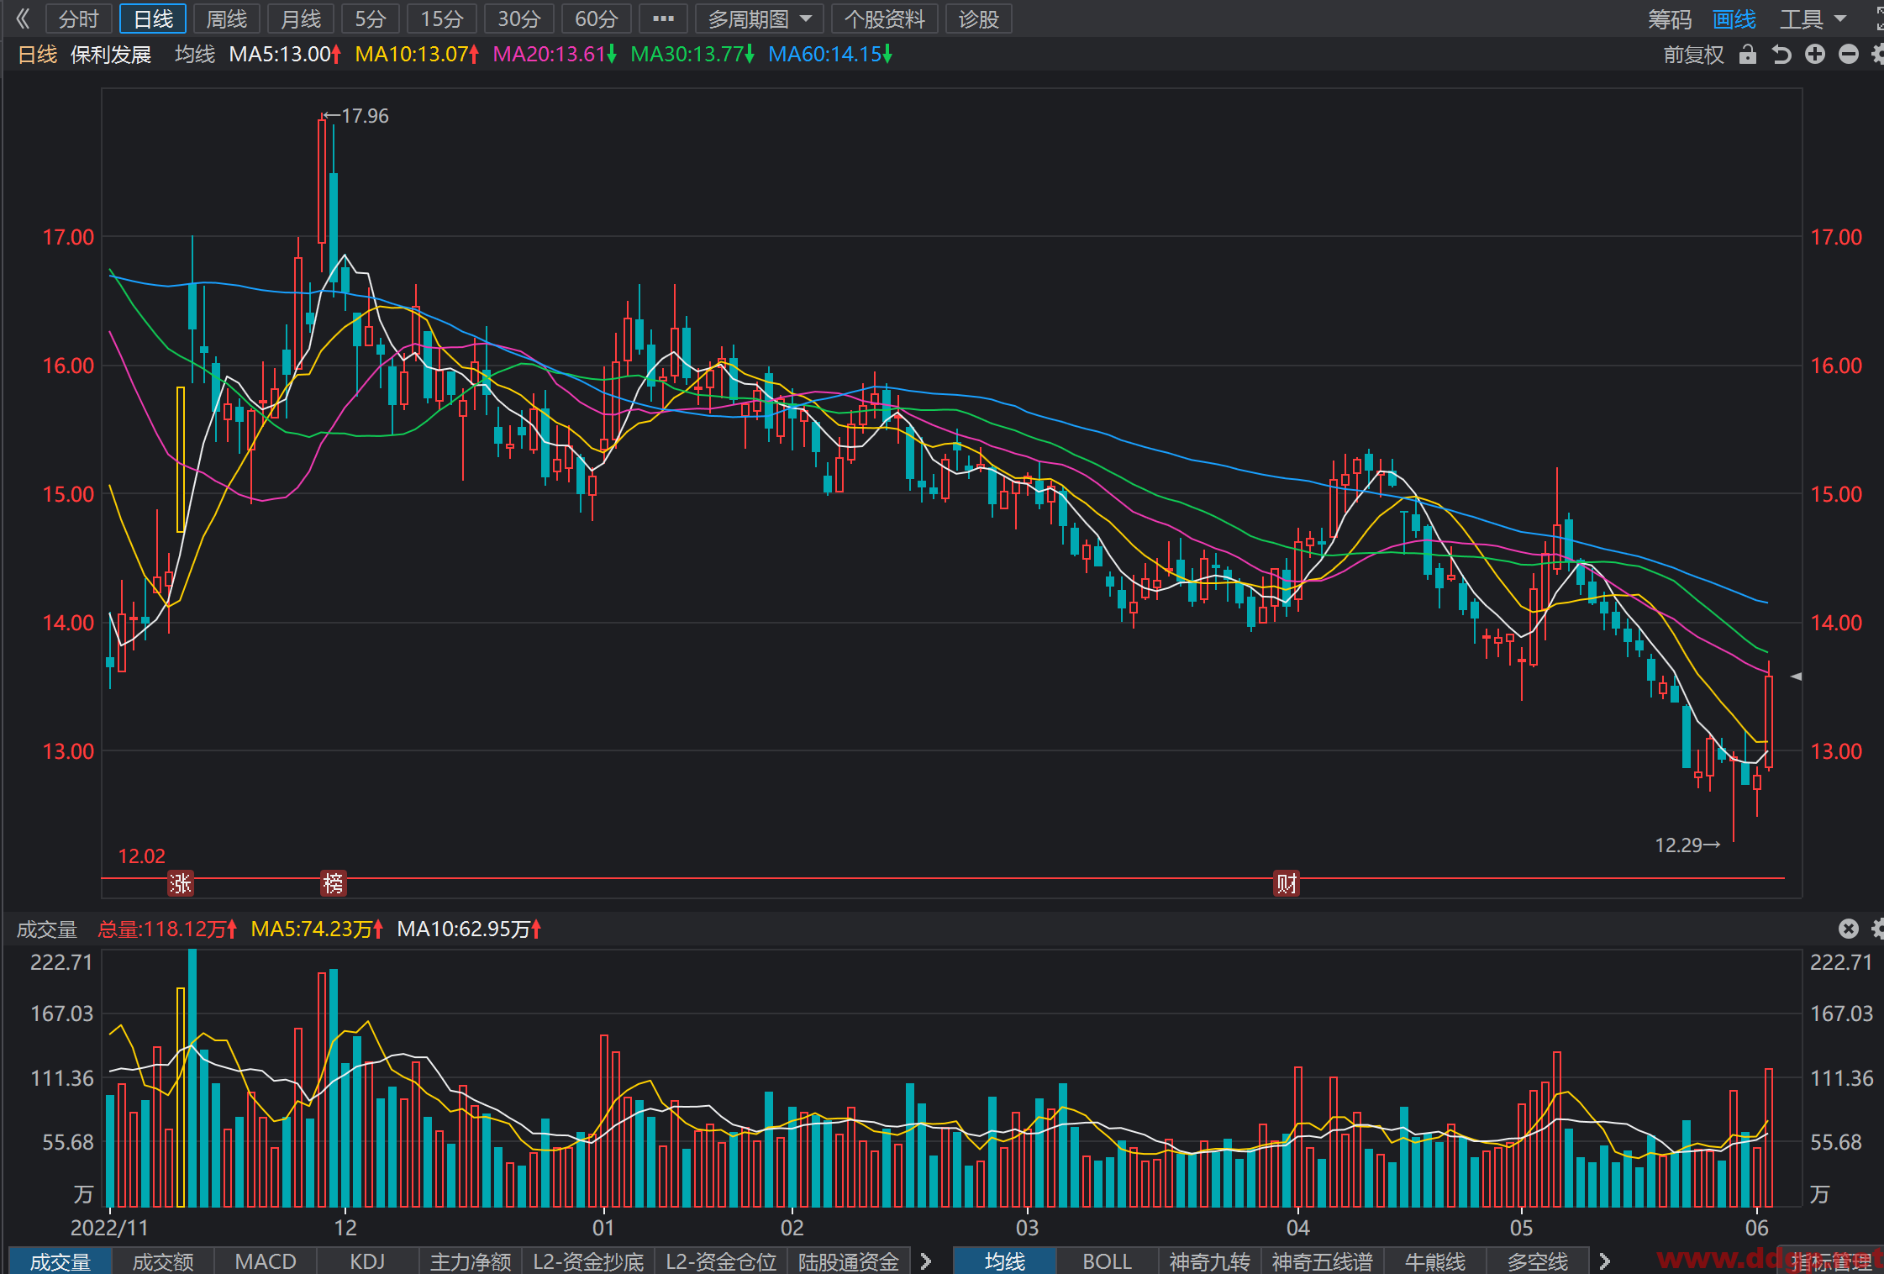Select the 5分 period
The width and height of the screenshot is (1884, 1274).
(371, 18)
